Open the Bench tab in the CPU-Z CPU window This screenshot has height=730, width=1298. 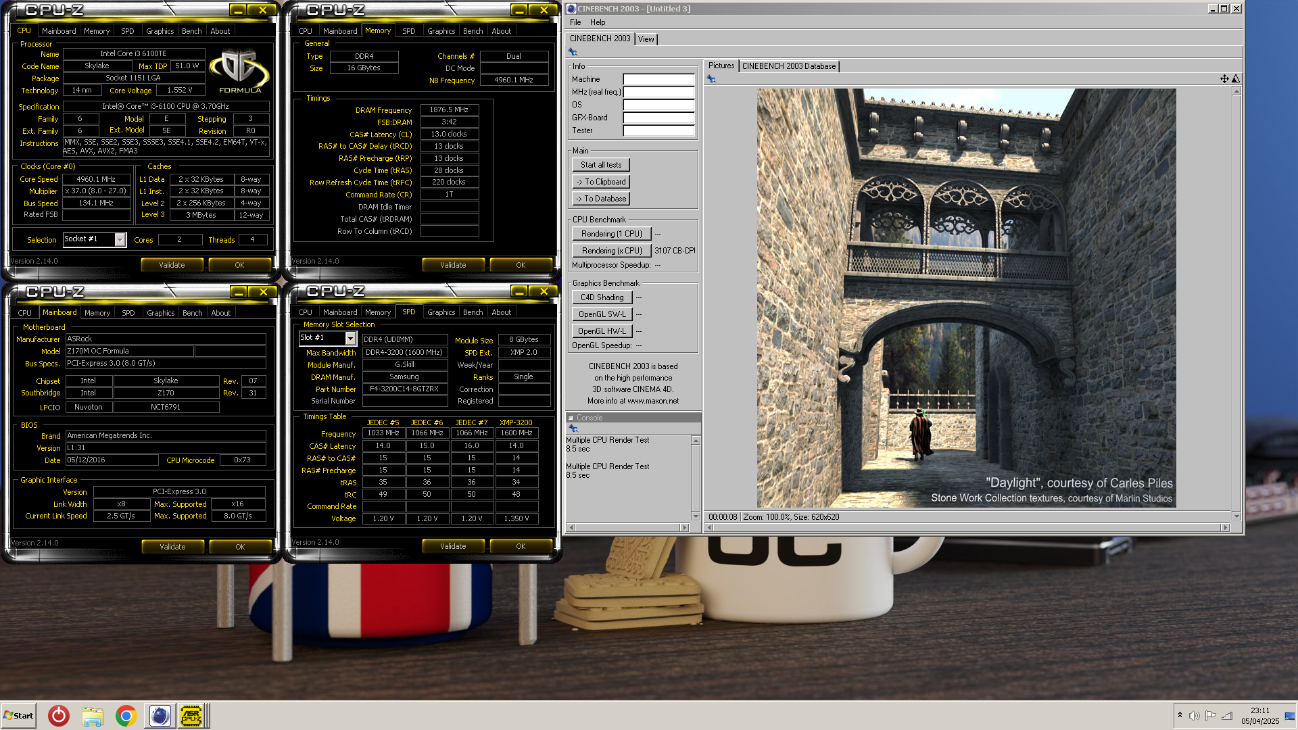(192, 31)
